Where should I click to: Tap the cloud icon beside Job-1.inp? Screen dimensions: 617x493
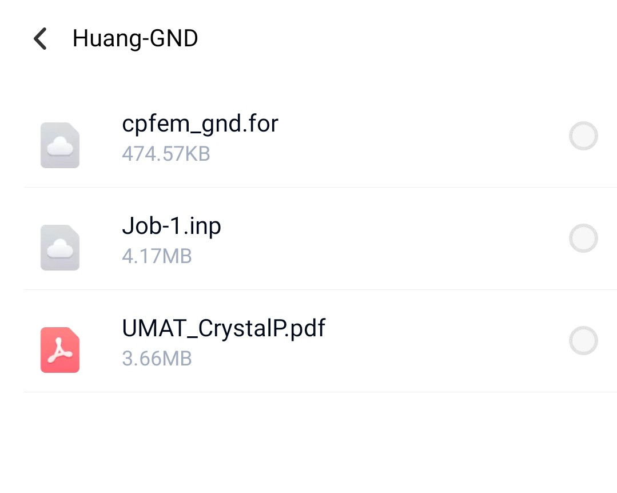pyautogui.click(x=59, y=247)
